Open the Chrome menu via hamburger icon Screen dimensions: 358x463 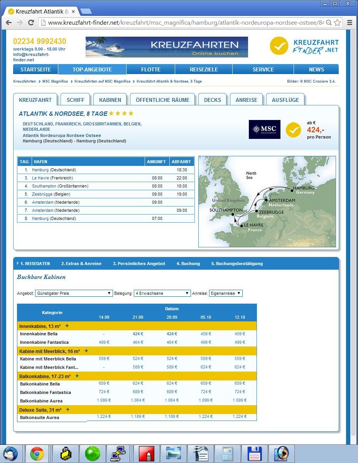pyautogui.click(x=350, y=22)
